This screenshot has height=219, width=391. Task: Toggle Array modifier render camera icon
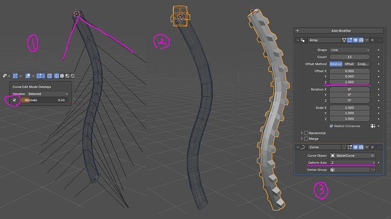click(361, 40)
